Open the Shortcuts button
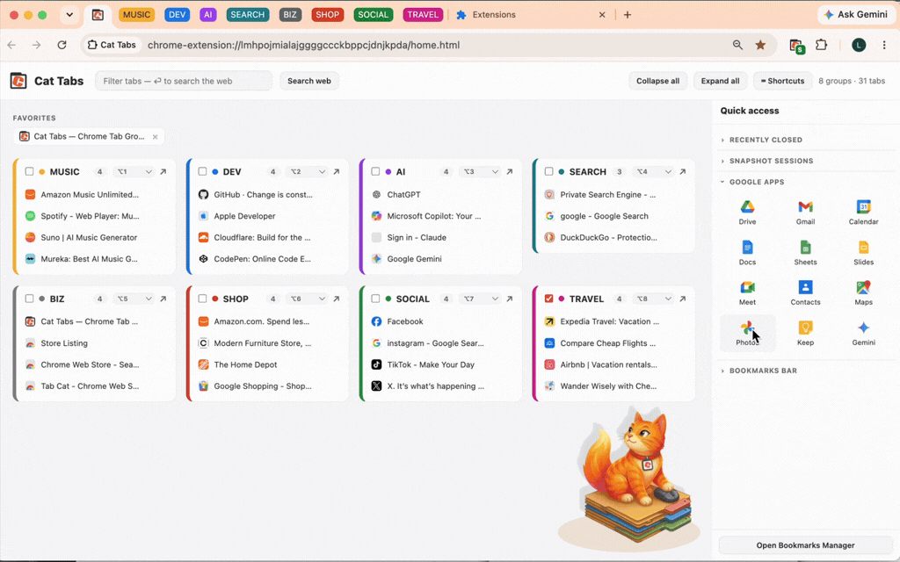Image resolution: width=900 pixels, height=562 pixels. [x=782, y=81]
